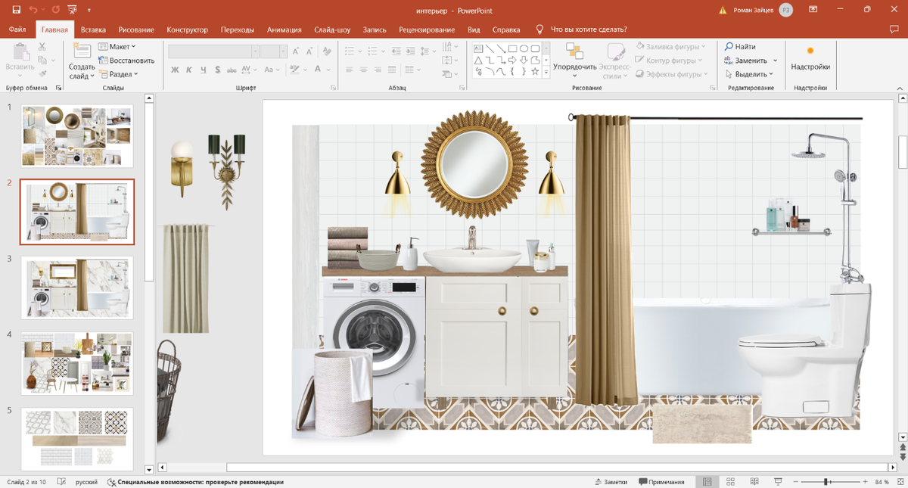The height and width of the screenshot is (488, 908).
Task: Select slide 4 thumbnail
Action: click(x=77, y=363)
